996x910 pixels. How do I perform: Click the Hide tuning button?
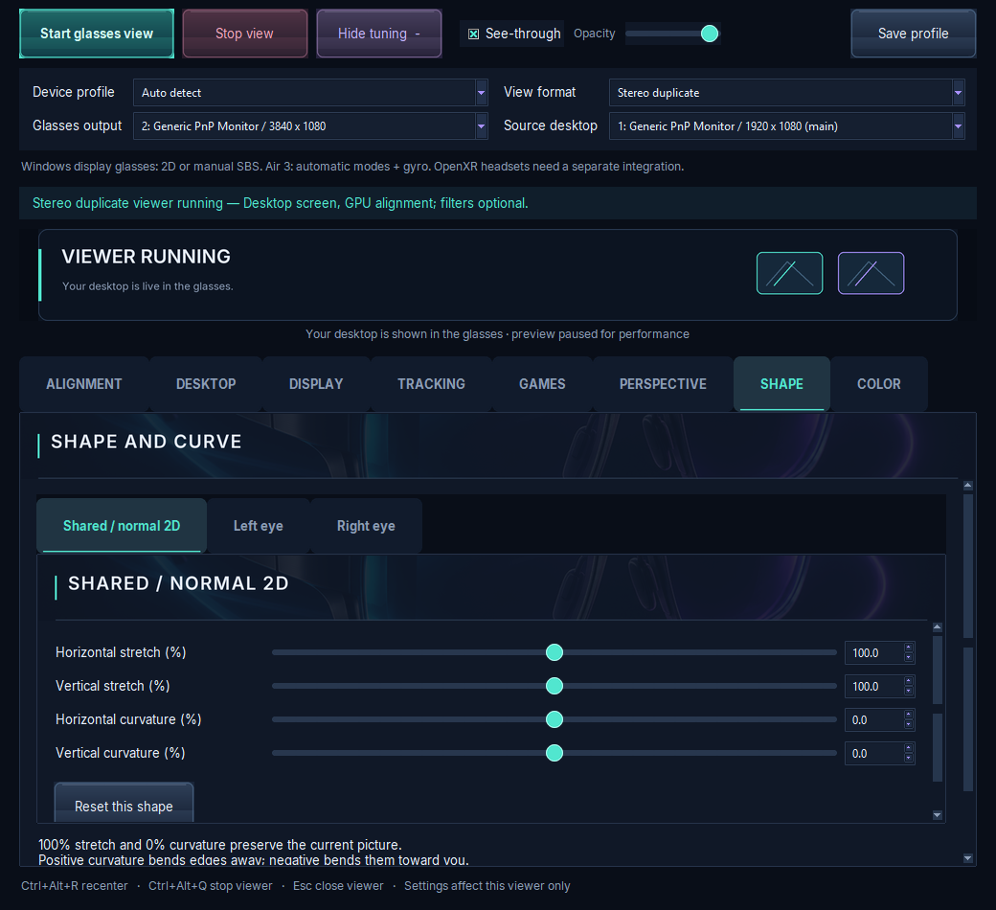[379, 34]
